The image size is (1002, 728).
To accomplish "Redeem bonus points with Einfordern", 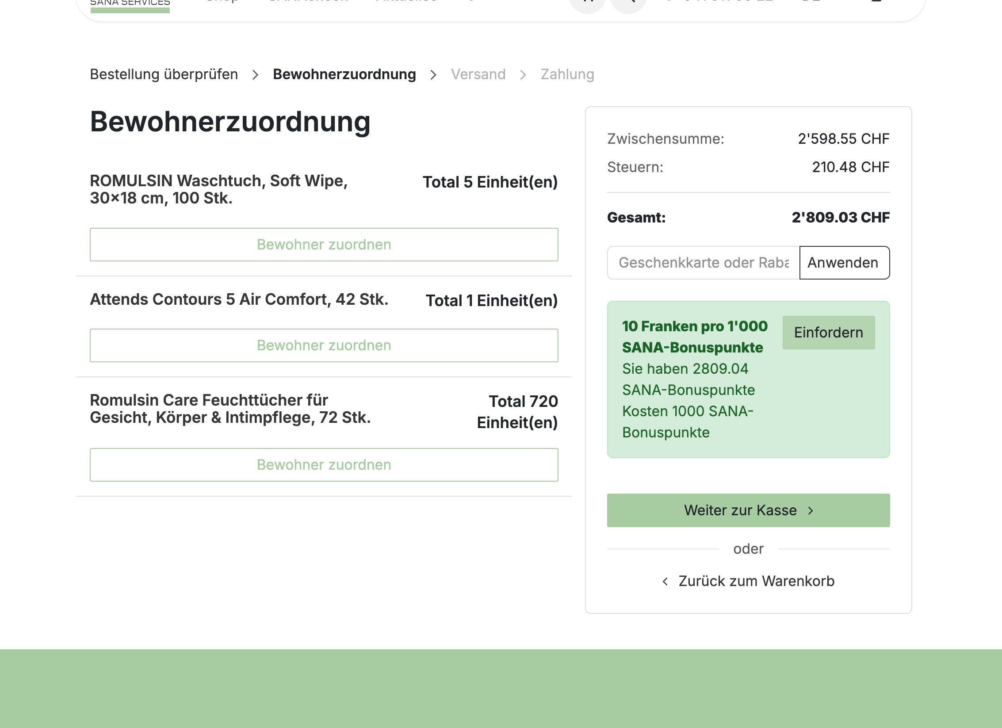I will (x=828, y=333).
